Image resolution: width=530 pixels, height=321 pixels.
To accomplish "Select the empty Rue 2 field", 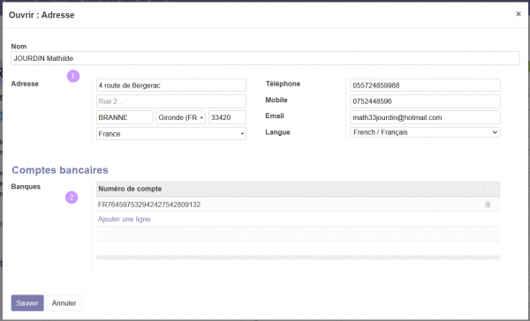I will pyautogui.click(x=171, y=101).
